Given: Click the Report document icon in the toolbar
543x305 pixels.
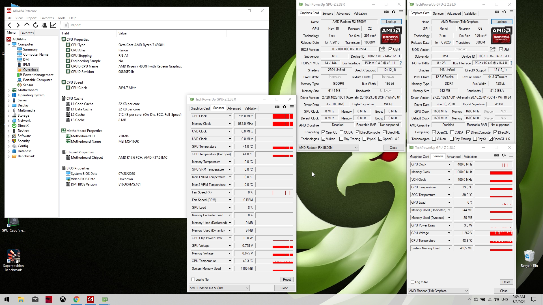Looking at the screenshot, I should (66, 25).
